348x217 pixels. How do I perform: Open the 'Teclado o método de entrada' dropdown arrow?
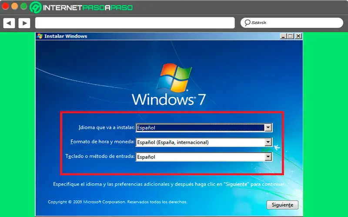tap(268, 157)
